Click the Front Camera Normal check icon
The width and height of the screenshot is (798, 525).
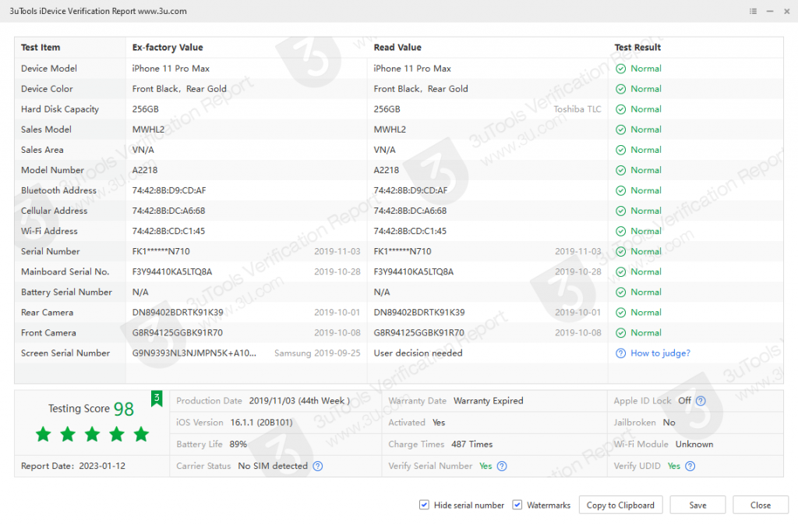(620, 333)
